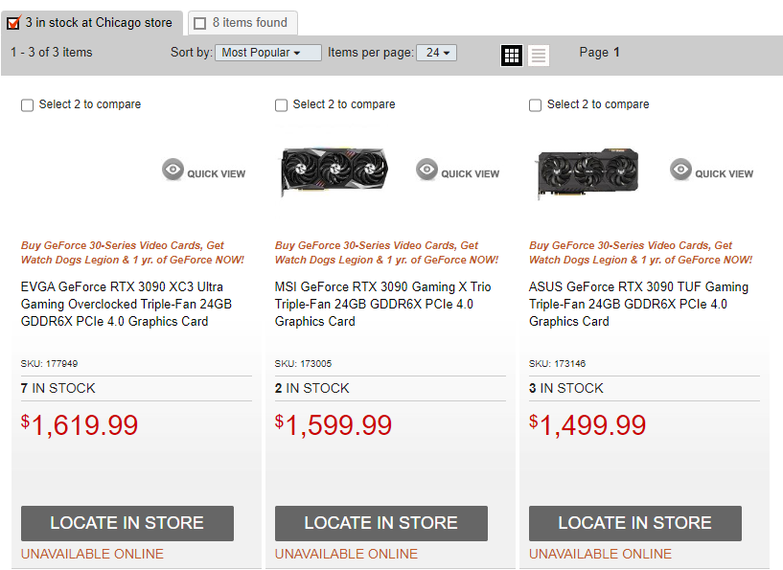Check the 8 items found checkbox

pos(200,23)
